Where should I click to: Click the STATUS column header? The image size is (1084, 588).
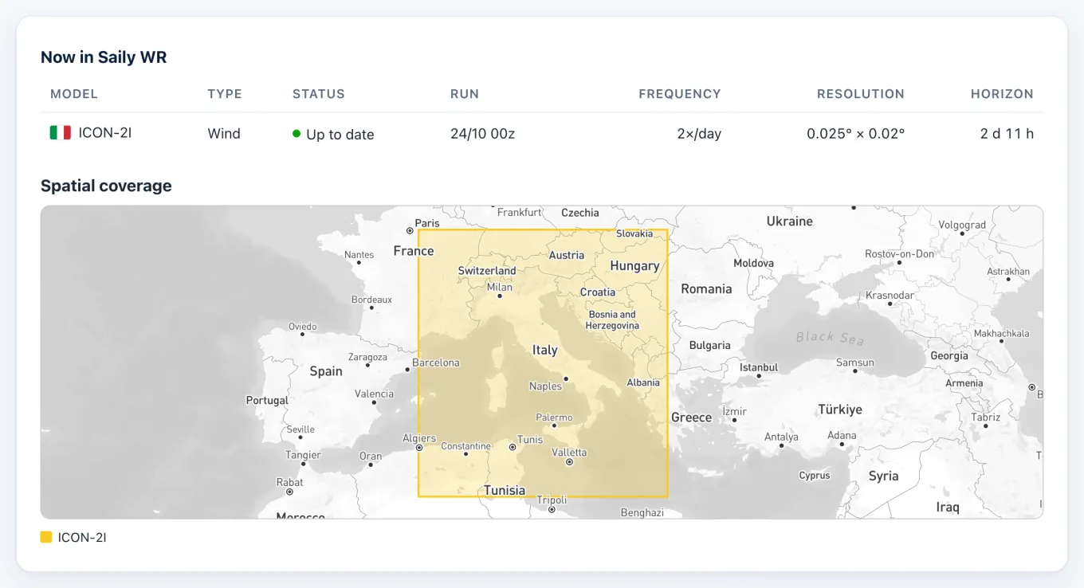pos(319,94)
